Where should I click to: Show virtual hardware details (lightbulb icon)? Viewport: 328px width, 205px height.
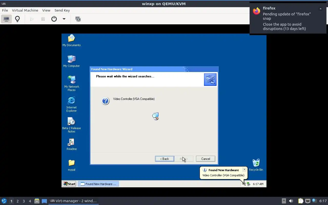coord(17,19)
